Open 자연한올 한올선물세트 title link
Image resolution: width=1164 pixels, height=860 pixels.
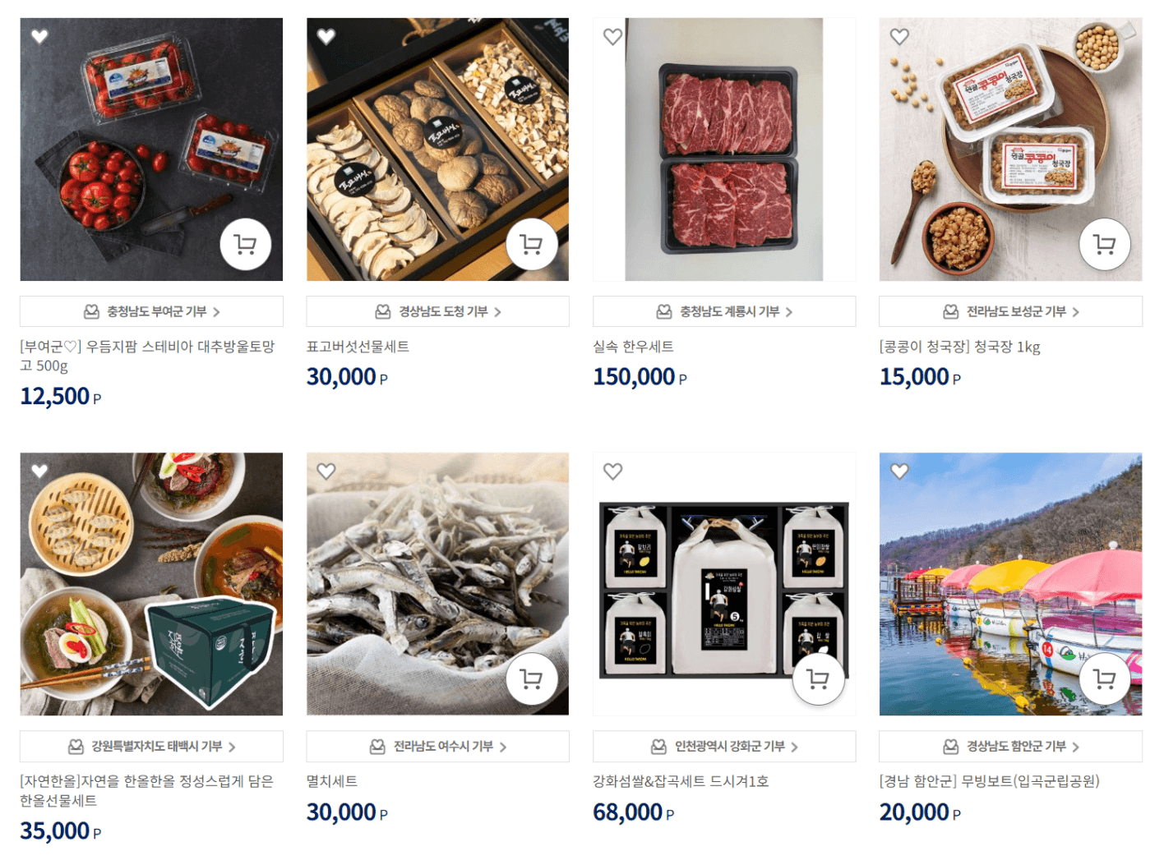(x=146, y=790)
